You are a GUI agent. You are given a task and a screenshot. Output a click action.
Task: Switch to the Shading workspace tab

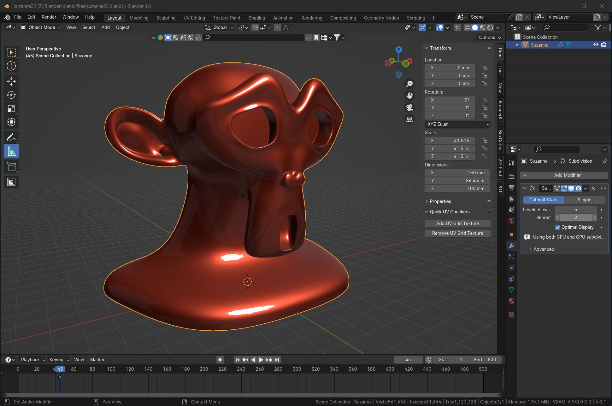(x=256, y=18)
